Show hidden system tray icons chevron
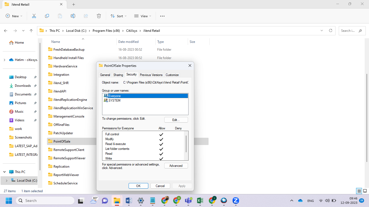Image resolution: width=369 pixels, height=207 pixels. pos(292,201)
